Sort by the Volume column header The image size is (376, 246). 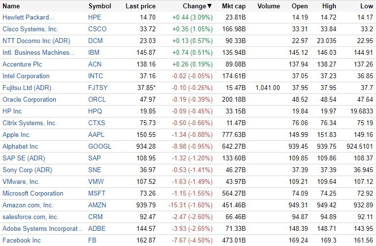pyautogui.click(x=268, y=6)
